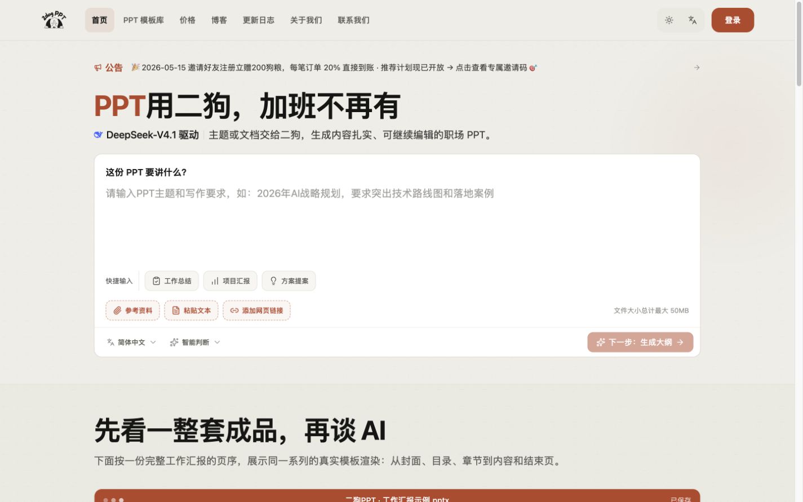
Task: Click 添加网页链接
Action: (257, 310)
